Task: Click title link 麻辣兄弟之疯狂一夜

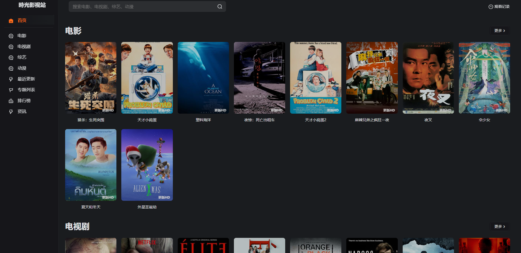Action: pyautogui.click(x=372, y=120)
